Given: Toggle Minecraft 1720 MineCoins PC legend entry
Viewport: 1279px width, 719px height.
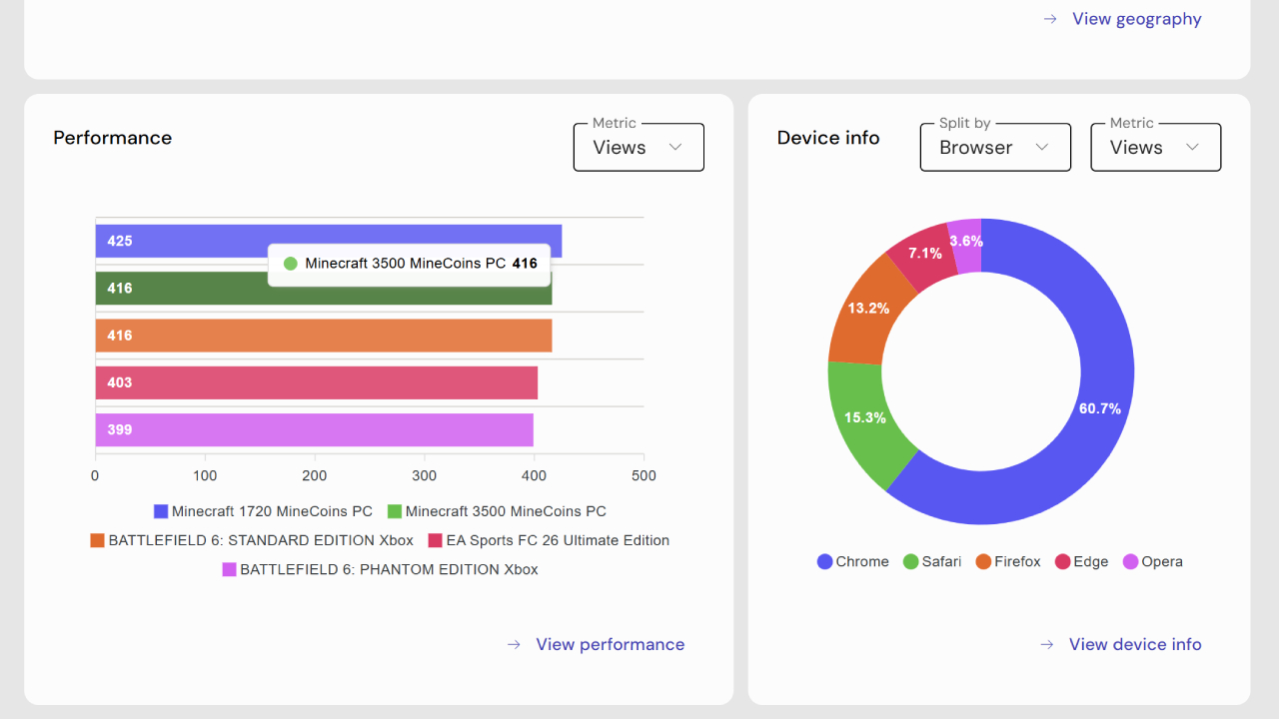Looking at the screenshot, I should pyautogui.click(x=263, y=511).
